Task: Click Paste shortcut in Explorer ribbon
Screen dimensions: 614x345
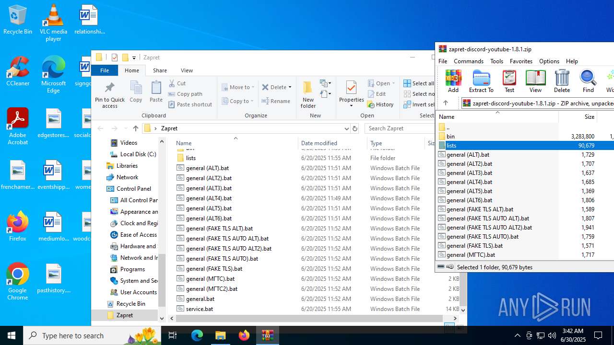Action: pyautogui.click(x=190, y=104)
